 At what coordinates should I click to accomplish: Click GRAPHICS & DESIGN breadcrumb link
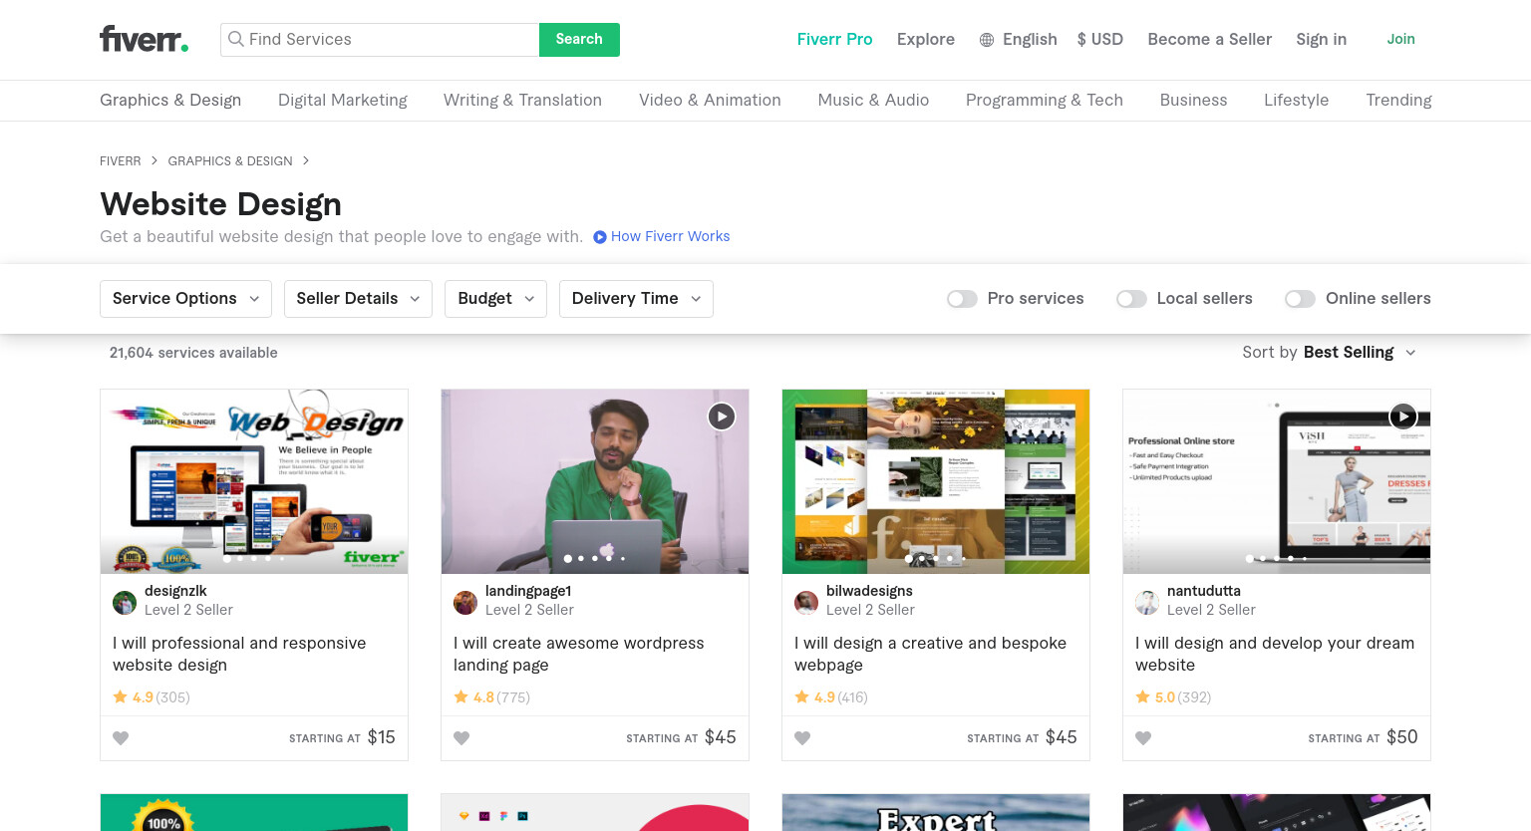pyautogui.click(x=230, y=161)
